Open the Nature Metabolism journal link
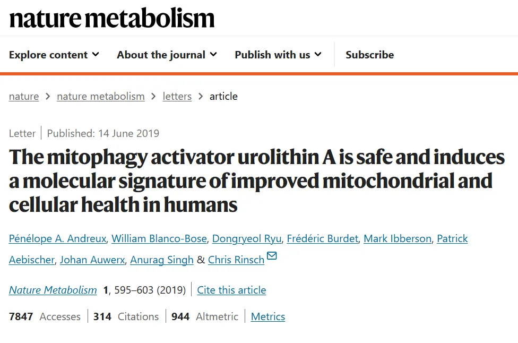The width and height of the screenshot is (518, 343). [53, 290]
